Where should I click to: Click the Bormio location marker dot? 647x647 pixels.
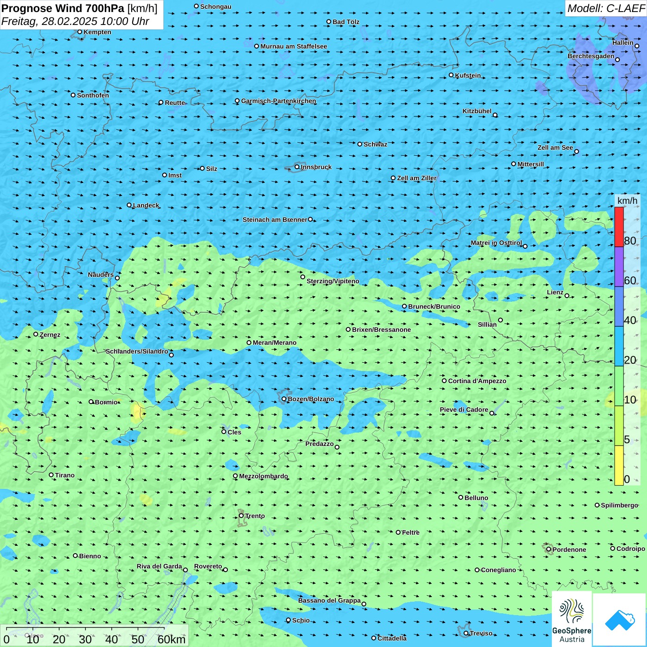[x=92, y=402]
